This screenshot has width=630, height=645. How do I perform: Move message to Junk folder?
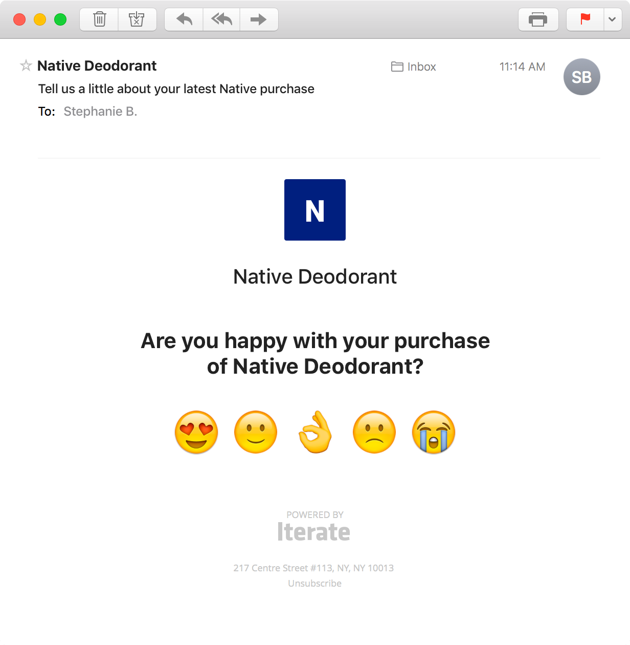137,19
